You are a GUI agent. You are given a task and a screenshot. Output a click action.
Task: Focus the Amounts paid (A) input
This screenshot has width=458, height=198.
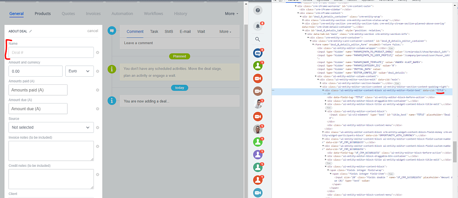tap(38, 90)
